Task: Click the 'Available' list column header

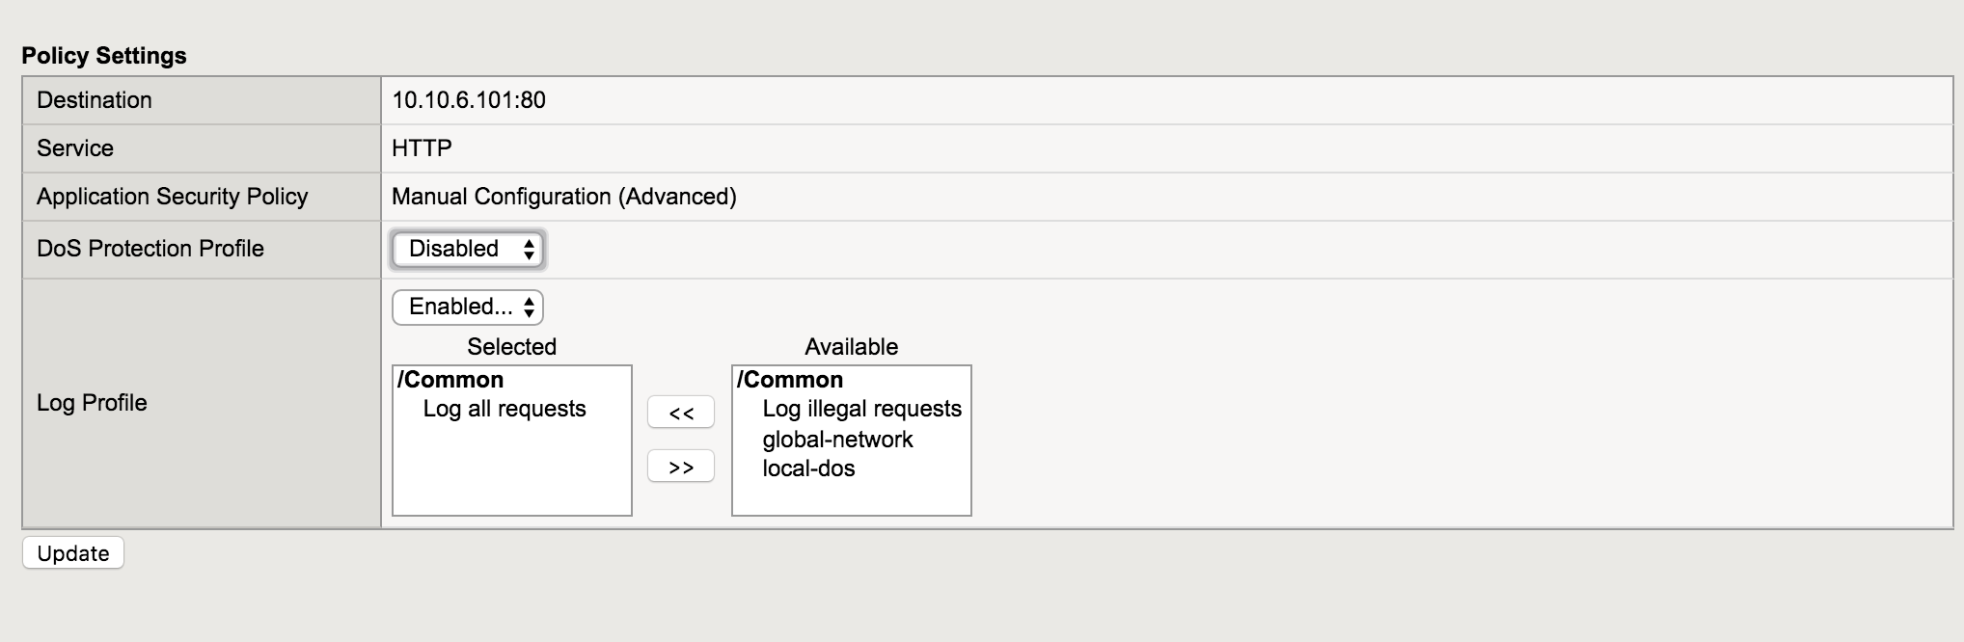Action: point(851,347)
